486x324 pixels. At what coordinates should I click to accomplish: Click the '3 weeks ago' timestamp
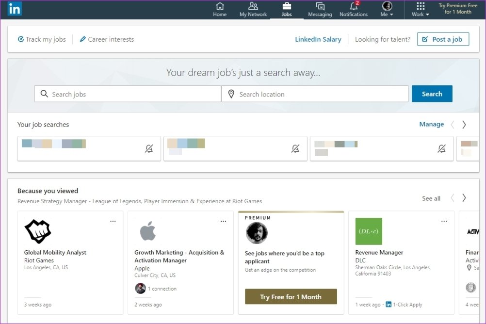(x=38, y=305)
